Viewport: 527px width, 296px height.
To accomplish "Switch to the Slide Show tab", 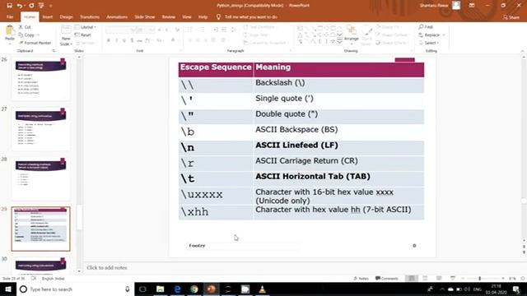I will (145, 16).
